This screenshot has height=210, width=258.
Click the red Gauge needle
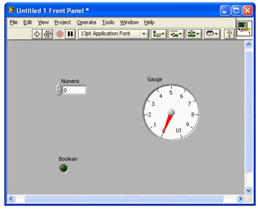pos(168,124)
